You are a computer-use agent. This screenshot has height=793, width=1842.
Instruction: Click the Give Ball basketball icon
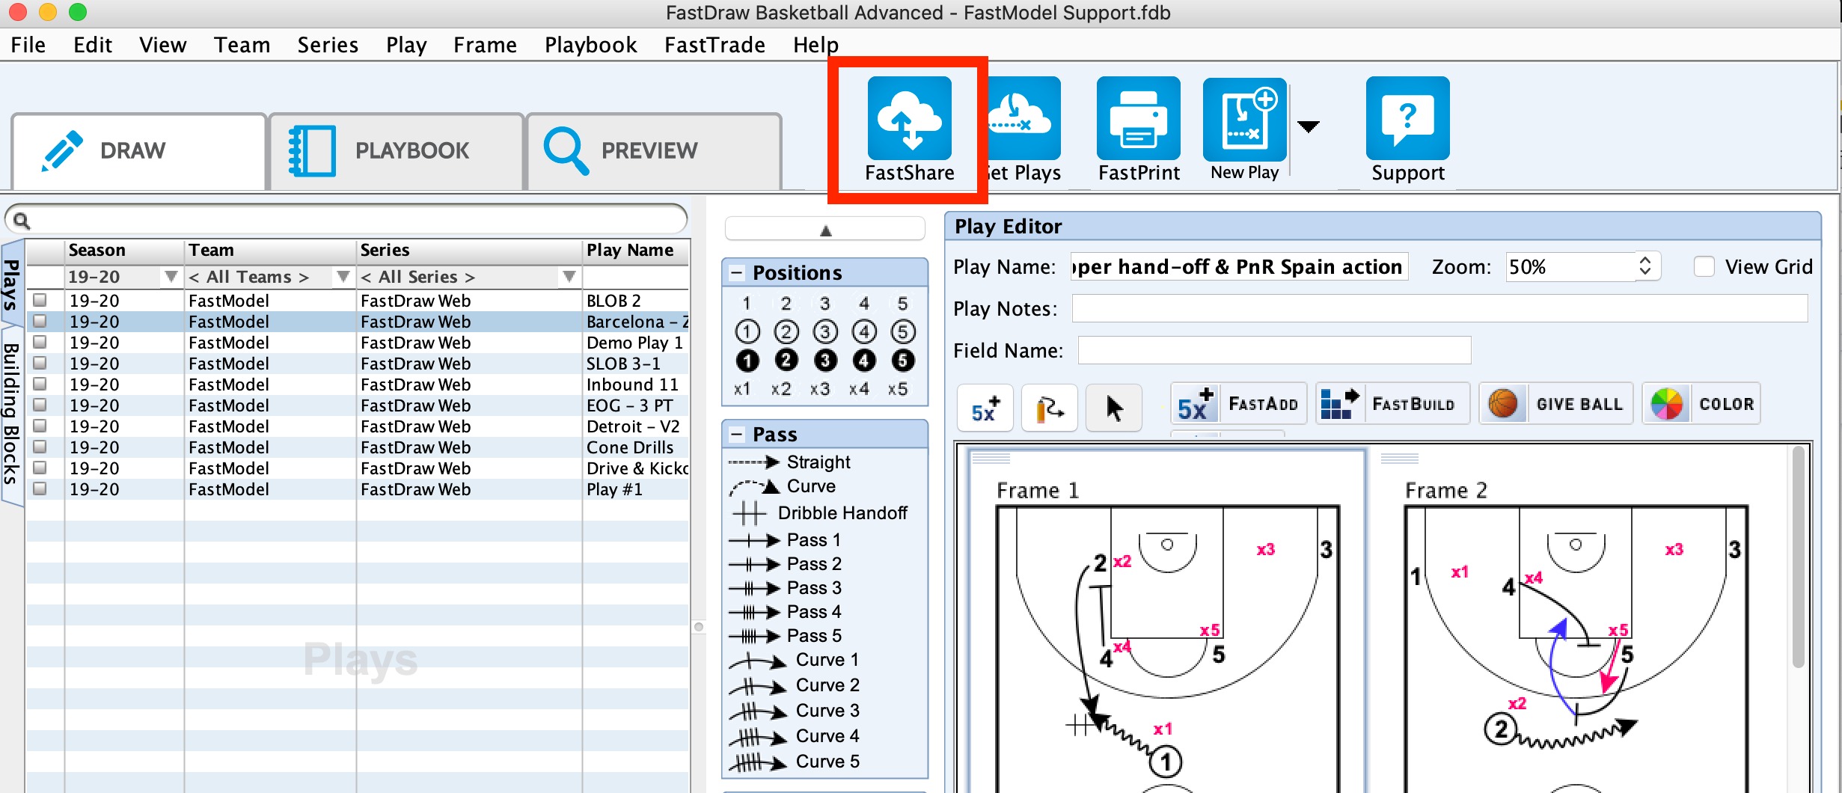tap(1503, 404)
